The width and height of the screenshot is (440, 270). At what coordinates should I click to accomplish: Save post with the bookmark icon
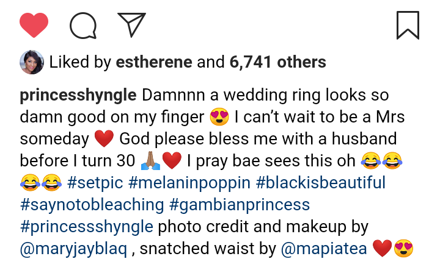pyautogui.click(x=407, y=26)
